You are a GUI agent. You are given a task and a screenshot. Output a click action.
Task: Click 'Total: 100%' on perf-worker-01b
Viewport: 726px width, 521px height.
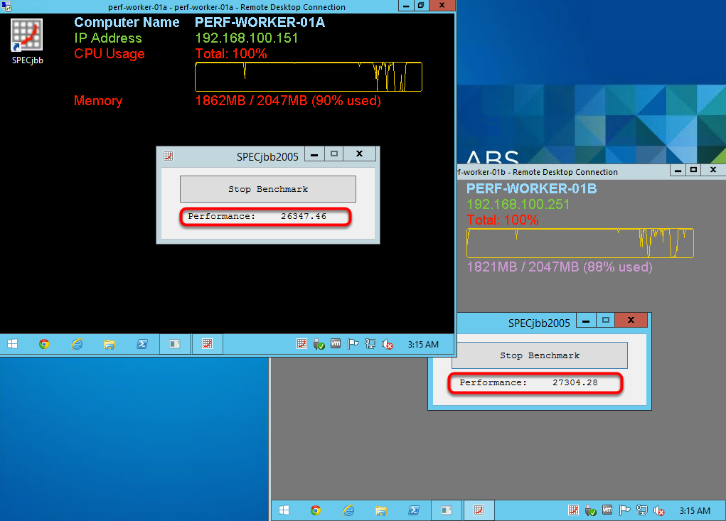tap(502, 220)
